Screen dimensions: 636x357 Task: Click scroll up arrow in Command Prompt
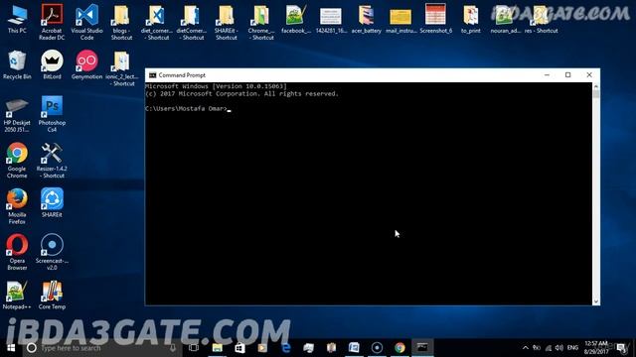point(596,86)
